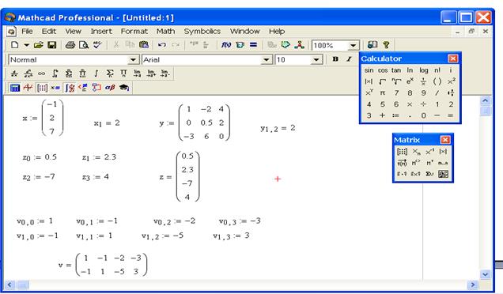Open the Edit menu
This screenshot has height=294, width=503.
click(x=49, y=32)
